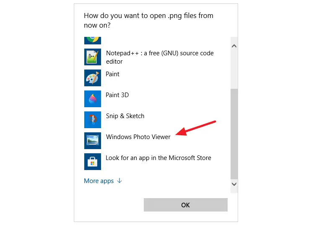Confirm selection with the OK button
The height and width of the screenshot is (227, 314).
[x=186, y=205]
